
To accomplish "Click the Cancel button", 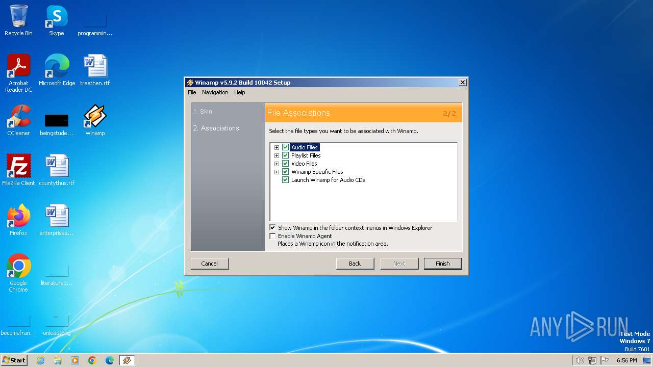I will coord(210,264).
